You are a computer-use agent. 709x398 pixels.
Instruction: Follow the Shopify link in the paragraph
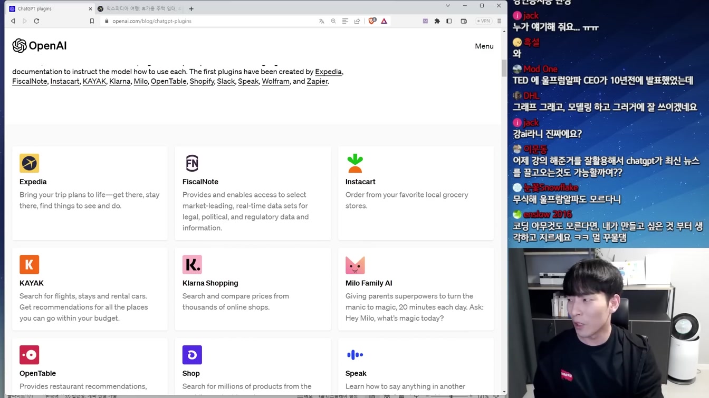pyautogui.click(x=202, y=81)
